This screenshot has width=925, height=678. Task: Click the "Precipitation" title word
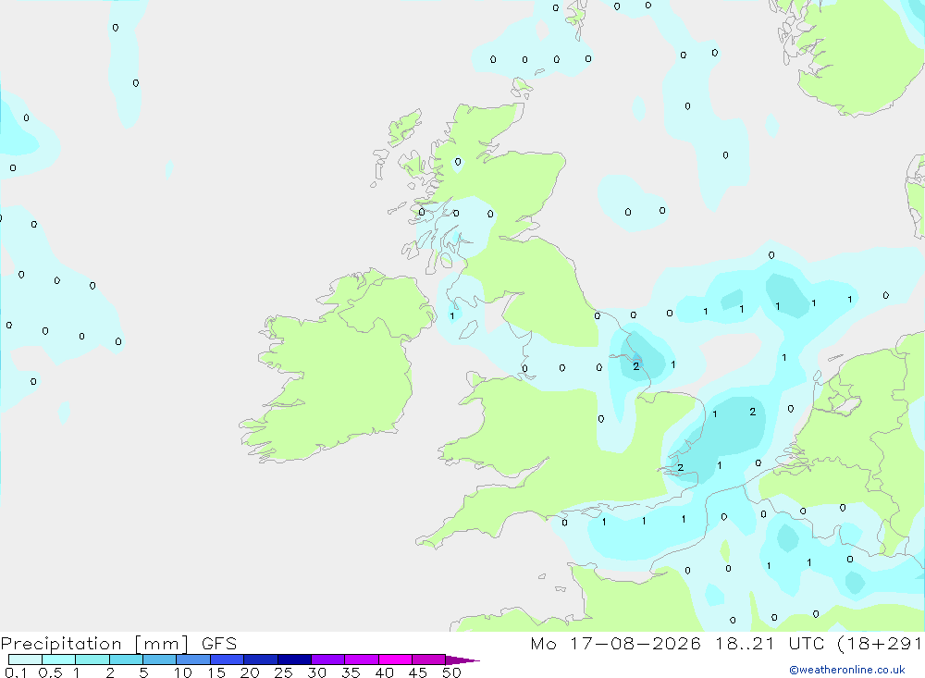click(x=61, y=644)
